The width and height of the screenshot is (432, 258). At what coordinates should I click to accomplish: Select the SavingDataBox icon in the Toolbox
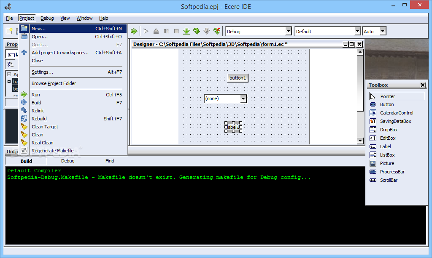[373, 121]
